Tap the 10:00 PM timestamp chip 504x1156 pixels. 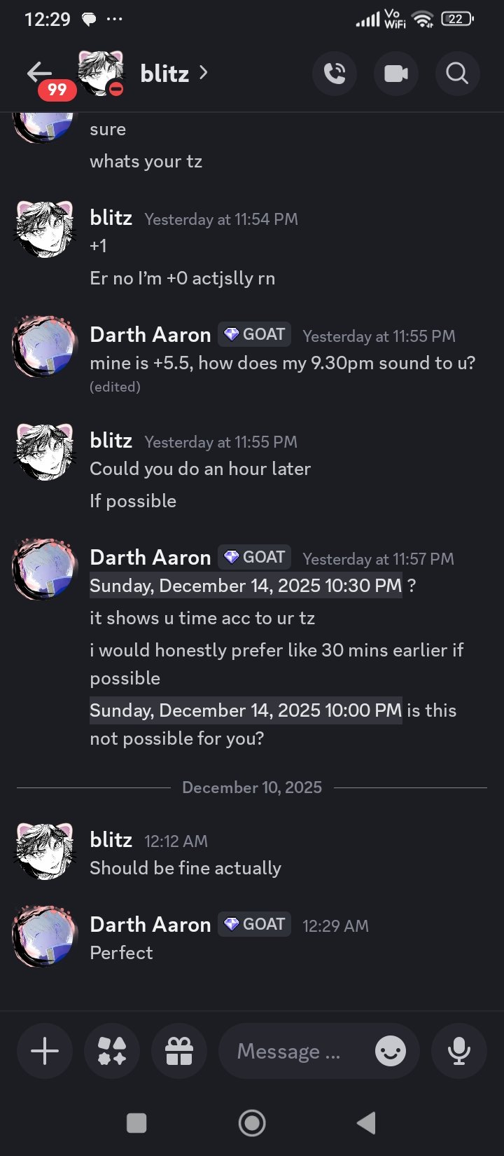[246, 710]
